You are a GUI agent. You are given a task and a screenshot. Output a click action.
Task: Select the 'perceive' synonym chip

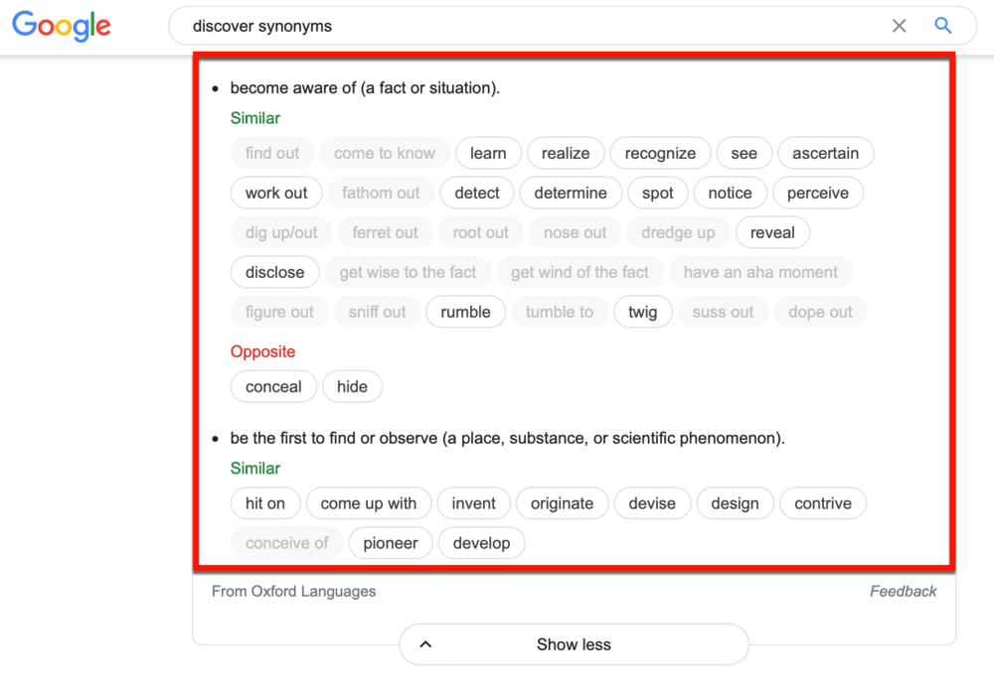coord(818,193)
